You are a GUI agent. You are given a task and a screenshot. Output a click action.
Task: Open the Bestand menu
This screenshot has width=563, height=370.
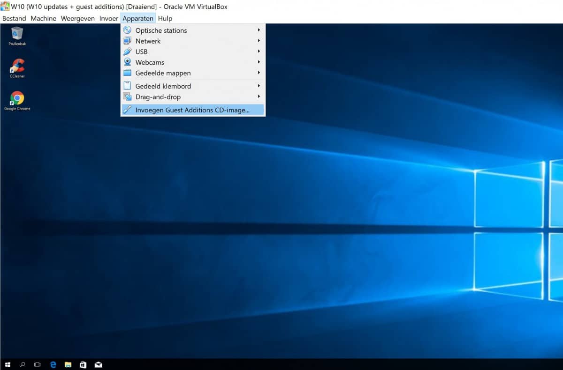14,19
